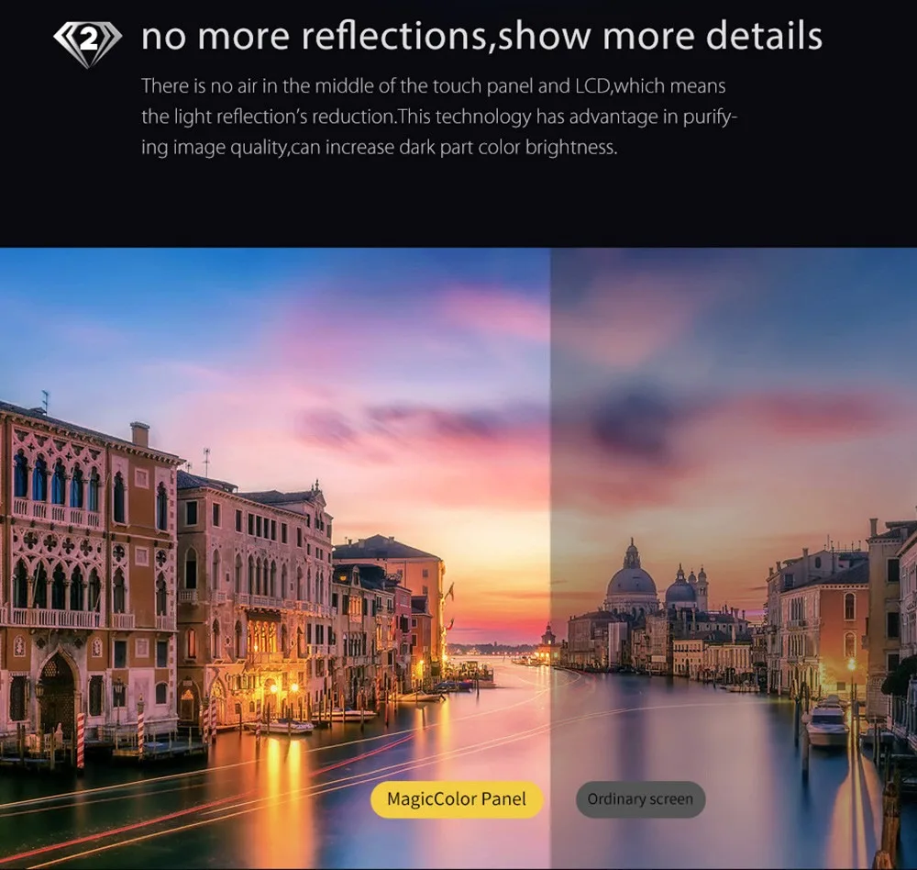The height and width of the screenshot is (870, 917).
Task: Click the white boat moored on the right
Action: (x=827, y=723)
